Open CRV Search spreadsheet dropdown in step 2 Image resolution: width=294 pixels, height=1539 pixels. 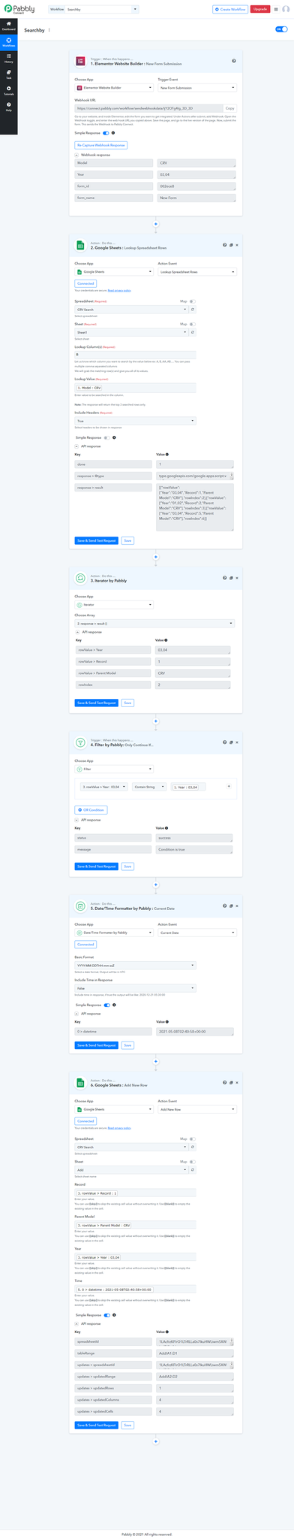[130, 309]
